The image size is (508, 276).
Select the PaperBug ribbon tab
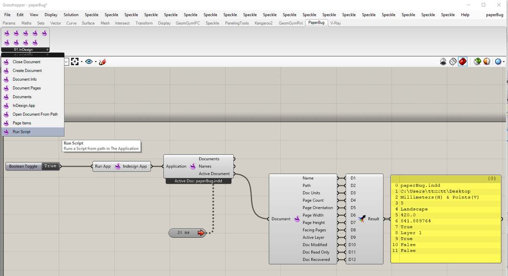click(316, 22)
